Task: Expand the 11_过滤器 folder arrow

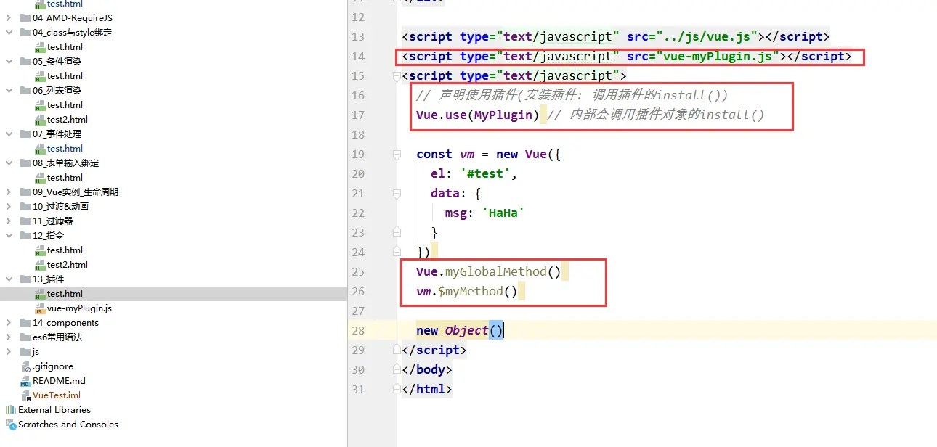Action: [9, 221]
